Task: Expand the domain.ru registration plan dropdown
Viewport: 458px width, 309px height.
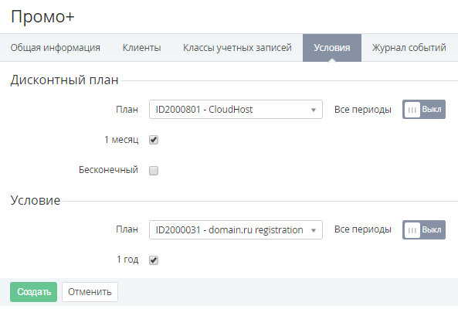Action: point(236,230)
